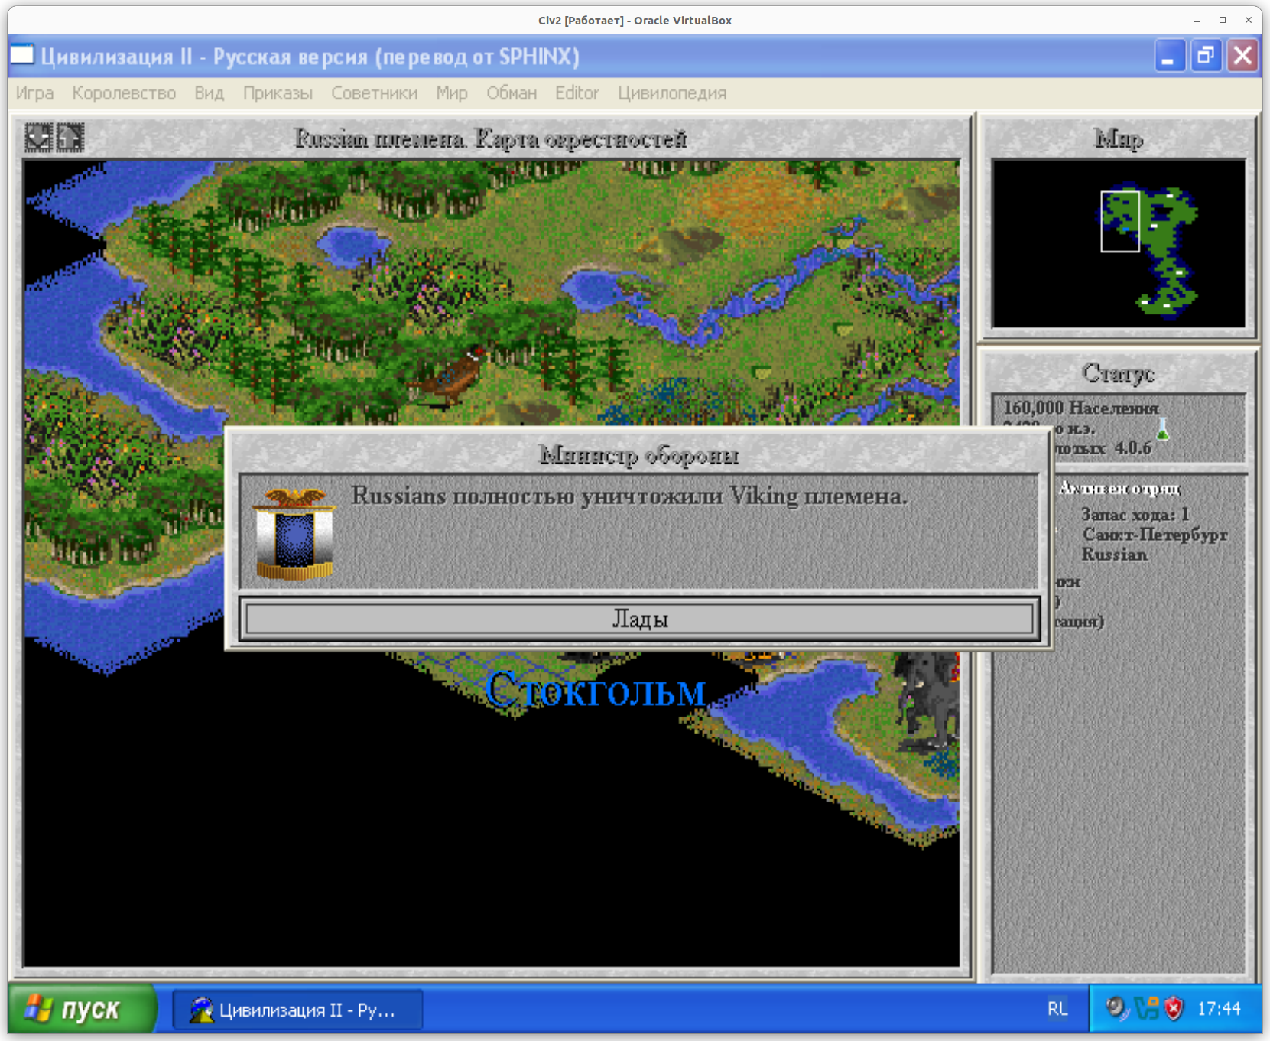Click the dark elephant unit near the coast

(x=929, y=700)
